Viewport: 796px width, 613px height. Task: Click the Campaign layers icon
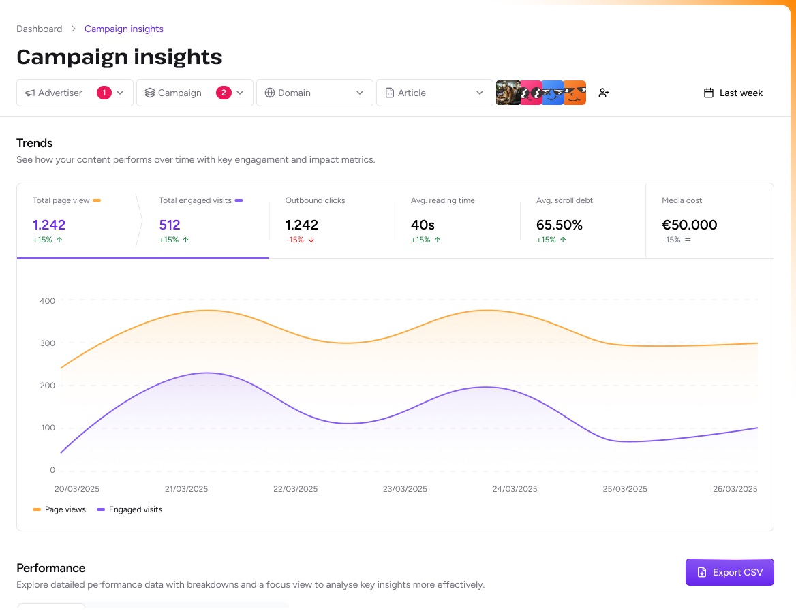pos(150,93)
